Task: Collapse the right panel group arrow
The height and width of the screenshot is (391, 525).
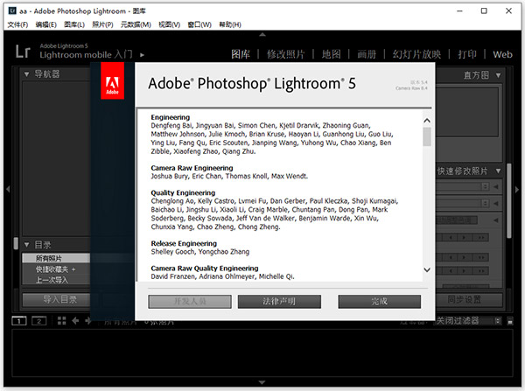Action: 517,189
